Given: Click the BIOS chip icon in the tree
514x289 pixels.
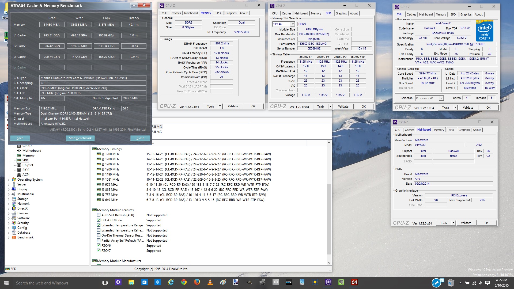Looking at the screenshot, I should pos(19,170).
